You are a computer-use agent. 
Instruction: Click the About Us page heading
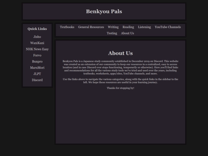[120, 53]
